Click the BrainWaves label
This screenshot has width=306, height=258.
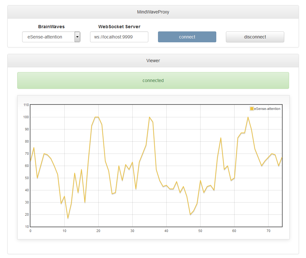pyautogui.click(x=51, y=27)
